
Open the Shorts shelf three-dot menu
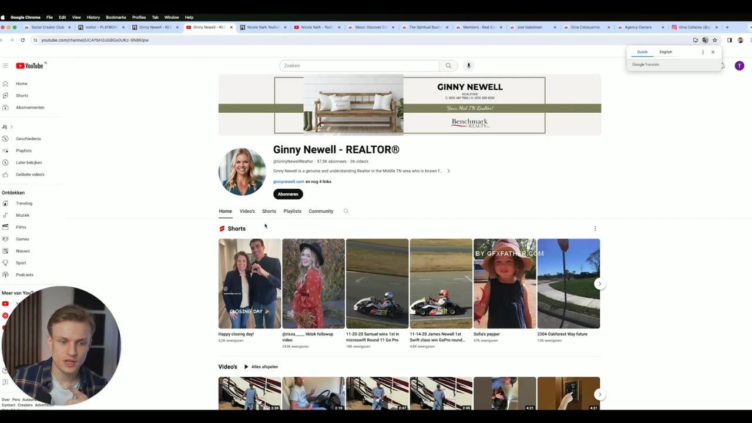click(595, 229)
